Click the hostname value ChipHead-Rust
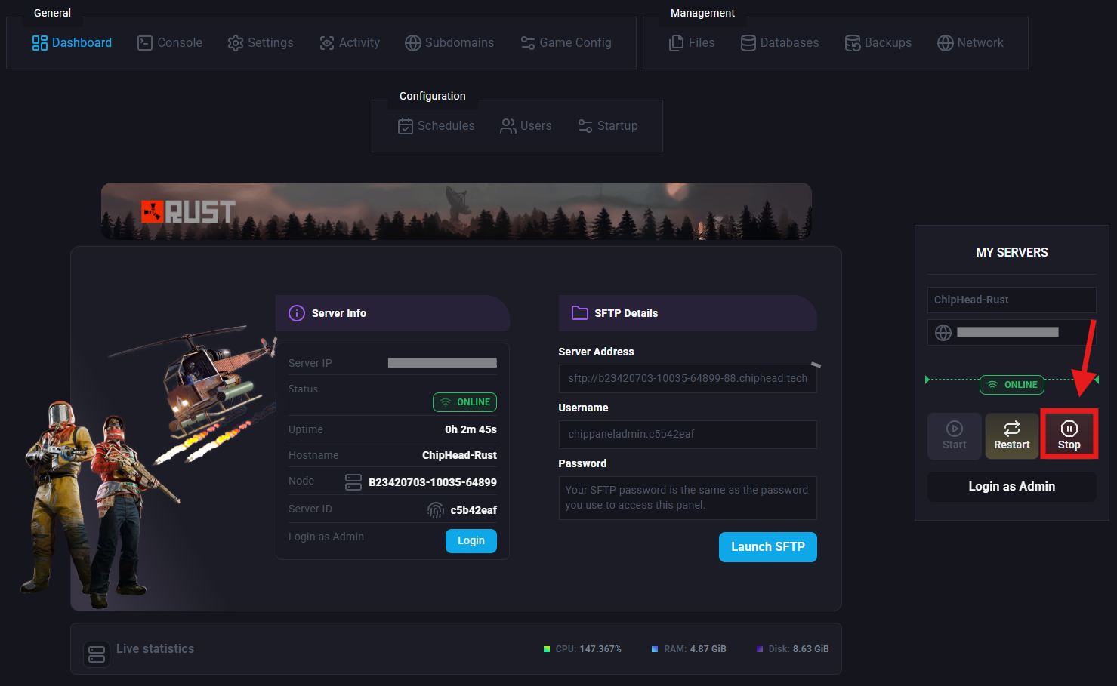 pyautogui.click(x=459, y=455)
